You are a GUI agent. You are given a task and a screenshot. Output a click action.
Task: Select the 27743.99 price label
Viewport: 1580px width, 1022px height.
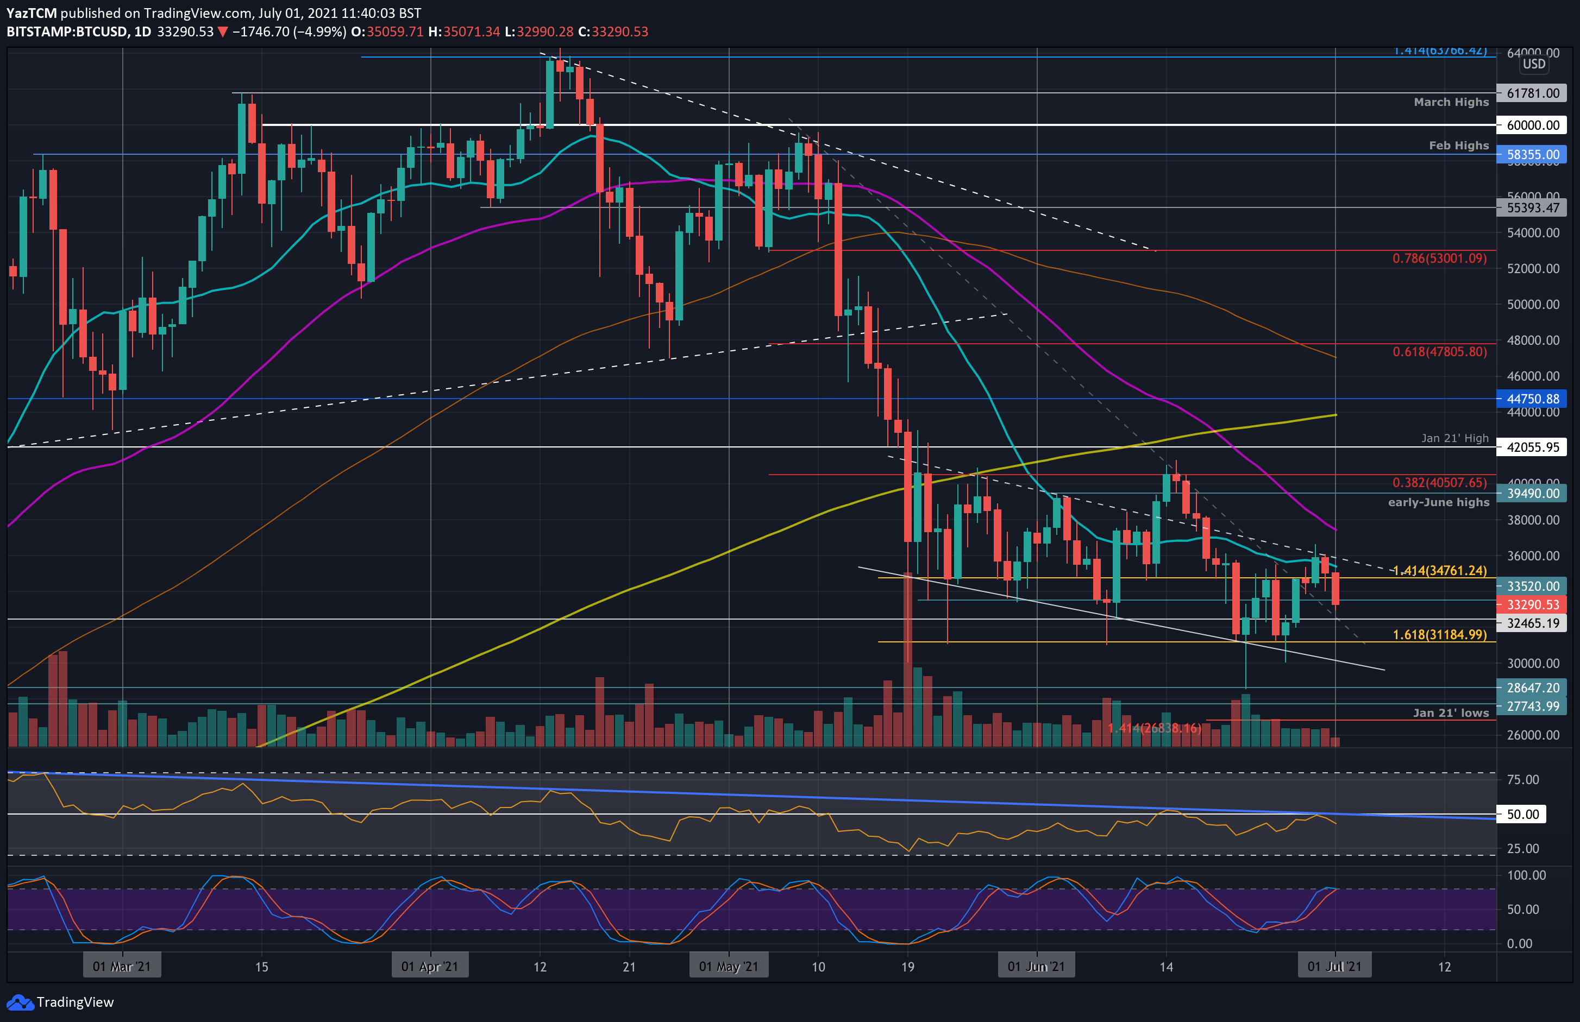1532,706
